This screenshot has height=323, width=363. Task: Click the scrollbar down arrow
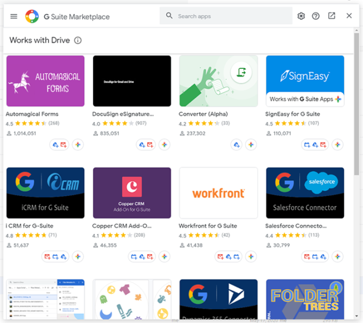click(356, 316)
